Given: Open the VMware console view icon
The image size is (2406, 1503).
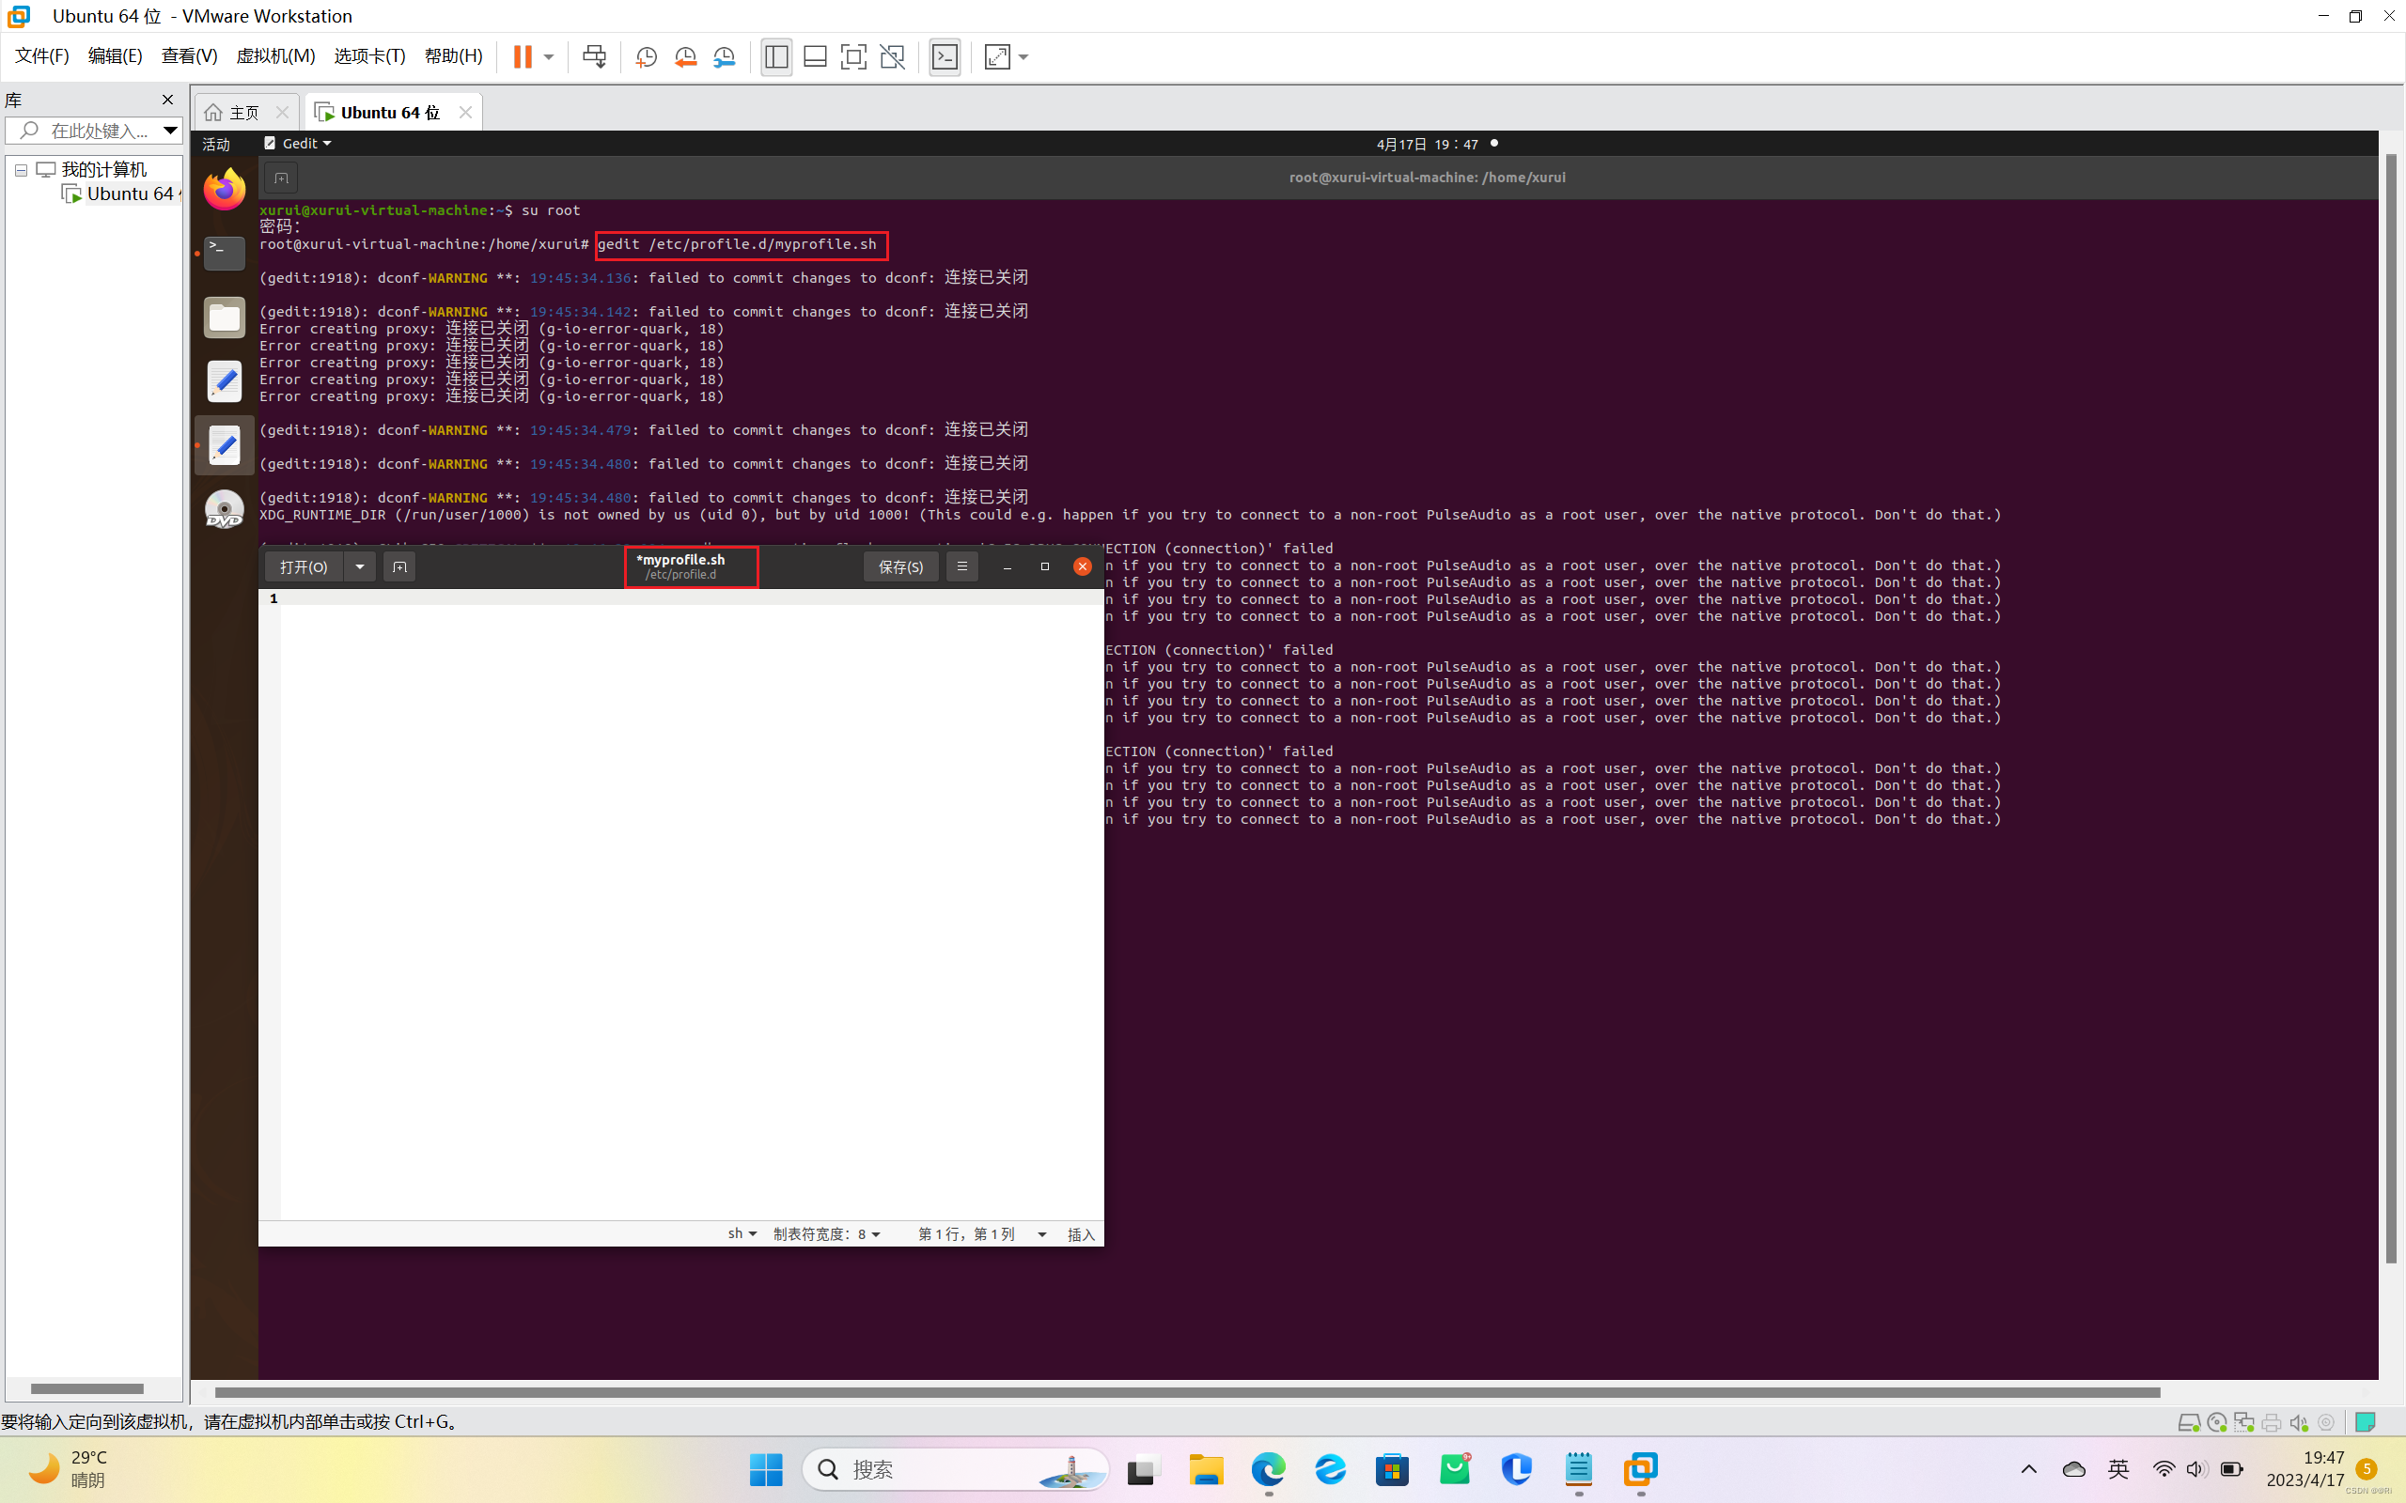Looking at the screenshot, I should click(x=945, y=56).
